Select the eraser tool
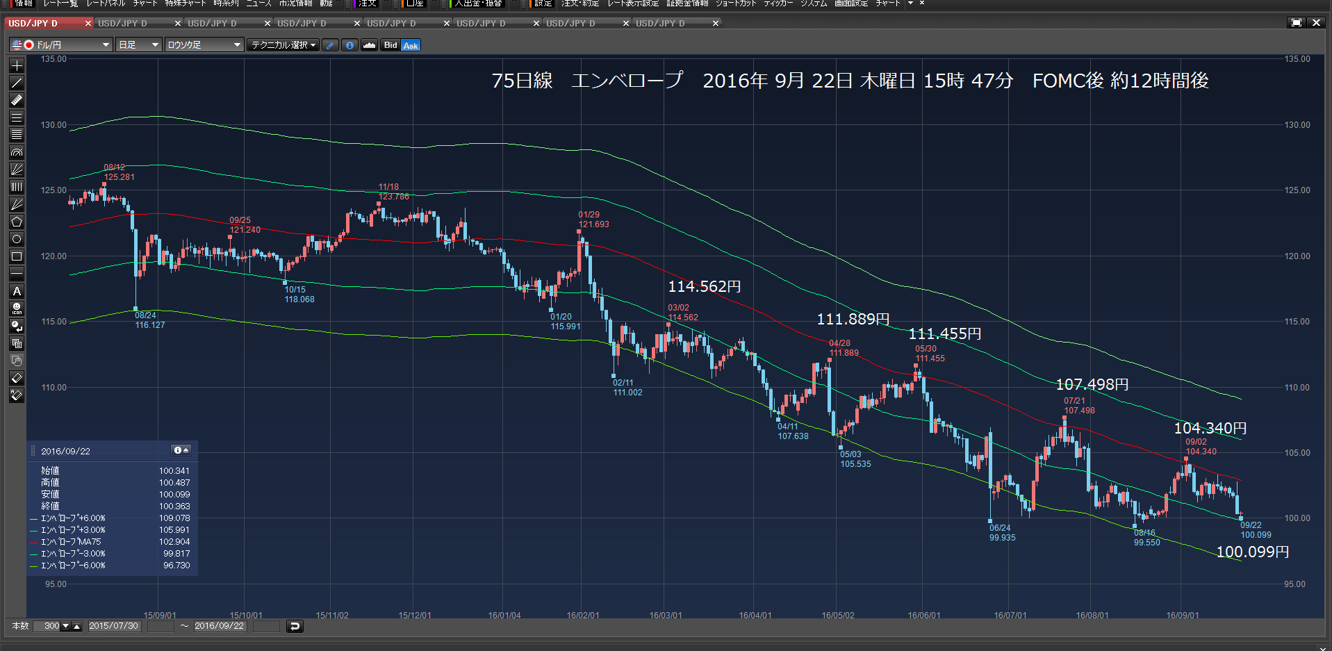Screen dimensions: 1332x651 click(17, 378)
